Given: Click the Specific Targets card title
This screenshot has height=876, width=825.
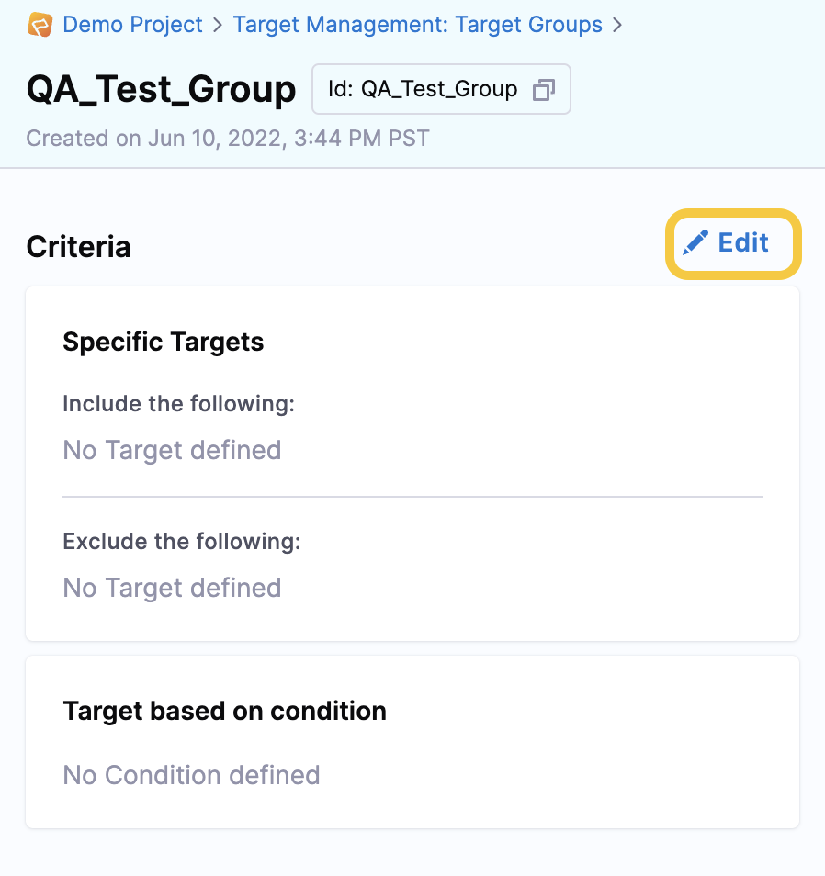Looking at the screenshot, I should pyautogui.click(x=163, y=341).
